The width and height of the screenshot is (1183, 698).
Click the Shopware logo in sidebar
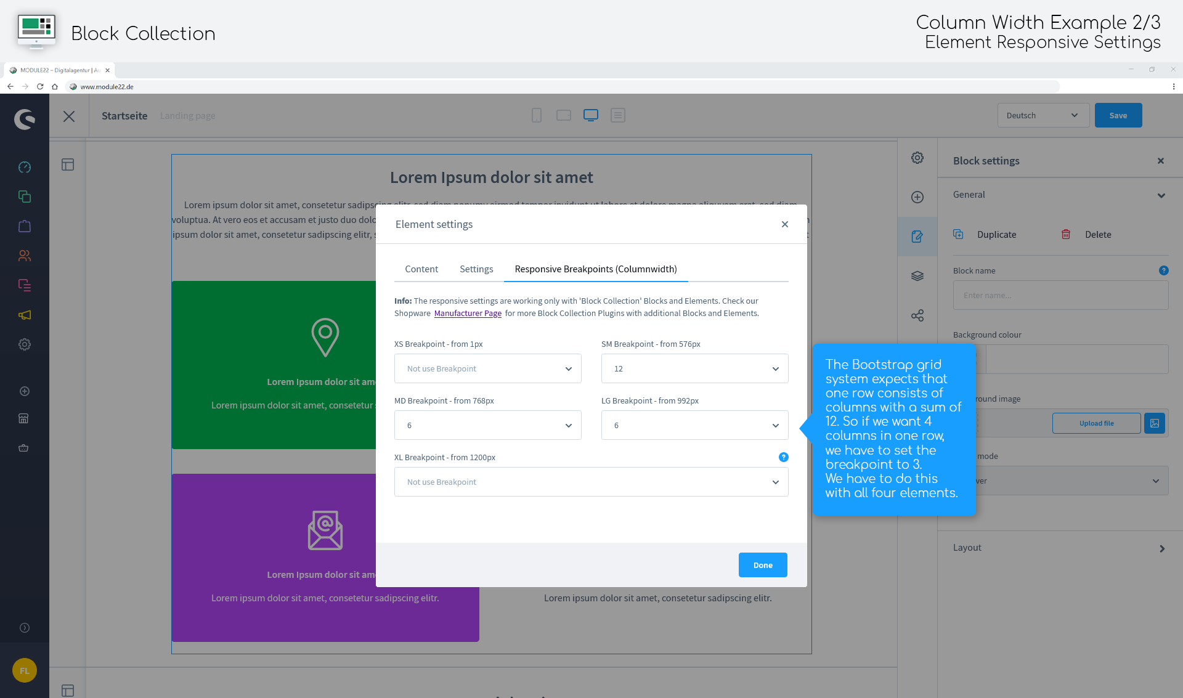[25, 119]
